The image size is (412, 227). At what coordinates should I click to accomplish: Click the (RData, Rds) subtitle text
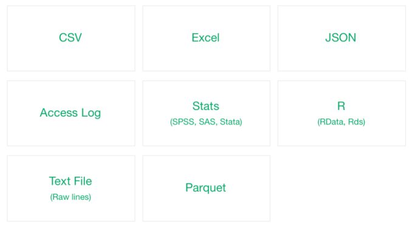click(x=342, y=122)
